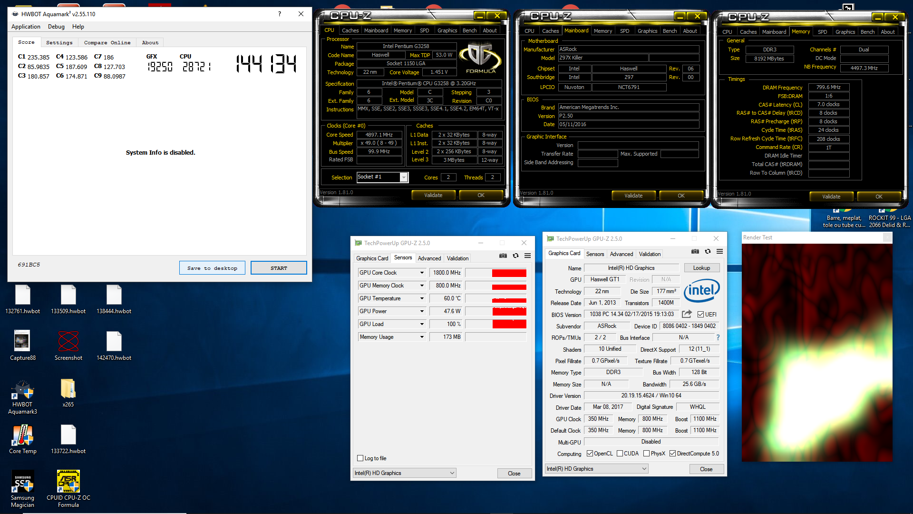This screenshot has width=913, height=514.
Task: Launch Core Temp desktop shortcut
Action: [x=22, y=439]
